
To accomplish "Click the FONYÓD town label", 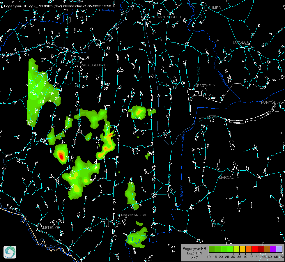I will (x=269, y=102).
